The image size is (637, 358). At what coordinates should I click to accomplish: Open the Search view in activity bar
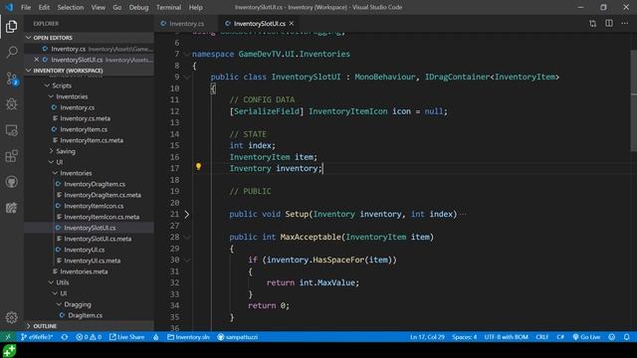pyautogui.click(x=11, y=52)
